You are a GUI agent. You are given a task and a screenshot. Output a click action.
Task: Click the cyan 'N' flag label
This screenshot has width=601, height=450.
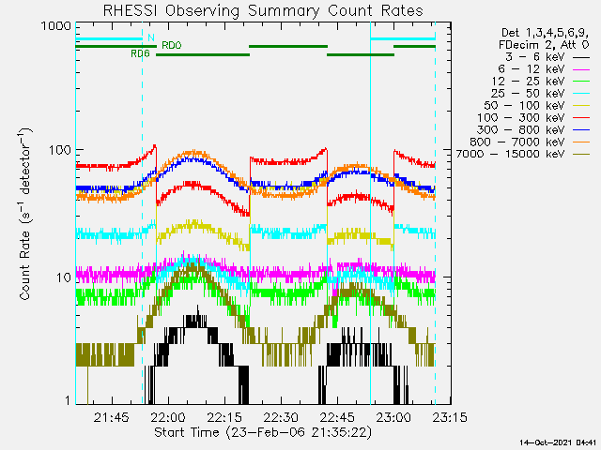[151, 37]
